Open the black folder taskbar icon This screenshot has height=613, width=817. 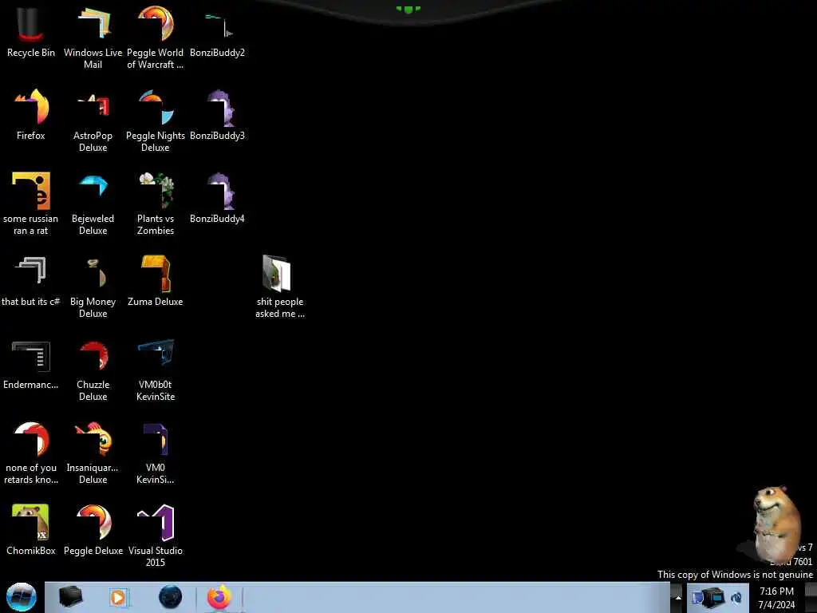[x=71, y=597]
